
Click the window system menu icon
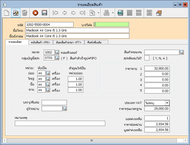click(x=4, y=5)
